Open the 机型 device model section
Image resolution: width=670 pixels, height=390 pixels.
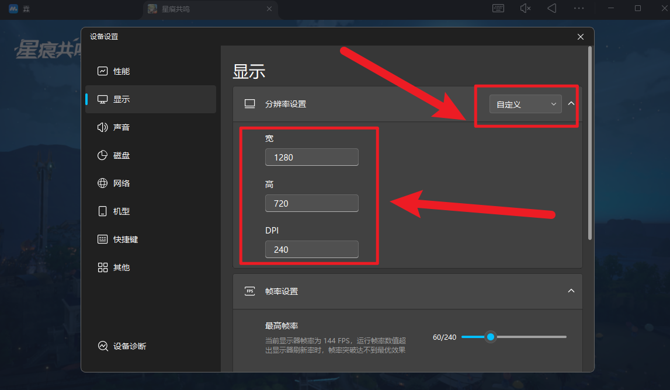pyautogui.click(x=121, y=211)
